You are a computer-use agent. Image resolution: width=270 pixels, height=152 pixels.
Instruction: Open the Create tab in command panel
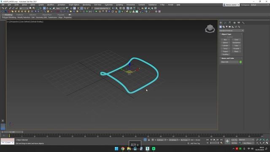[x=221, y=22]
